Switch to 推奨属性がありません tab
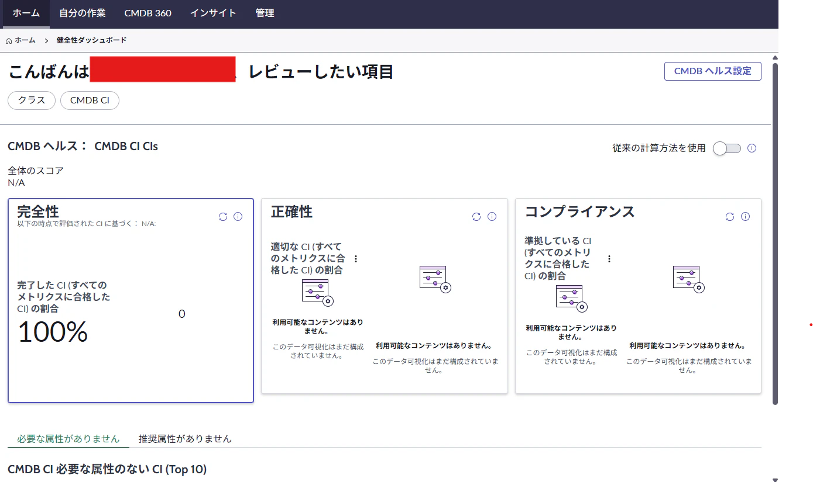This screenshot has height=482, width=813. click(185, 439)
